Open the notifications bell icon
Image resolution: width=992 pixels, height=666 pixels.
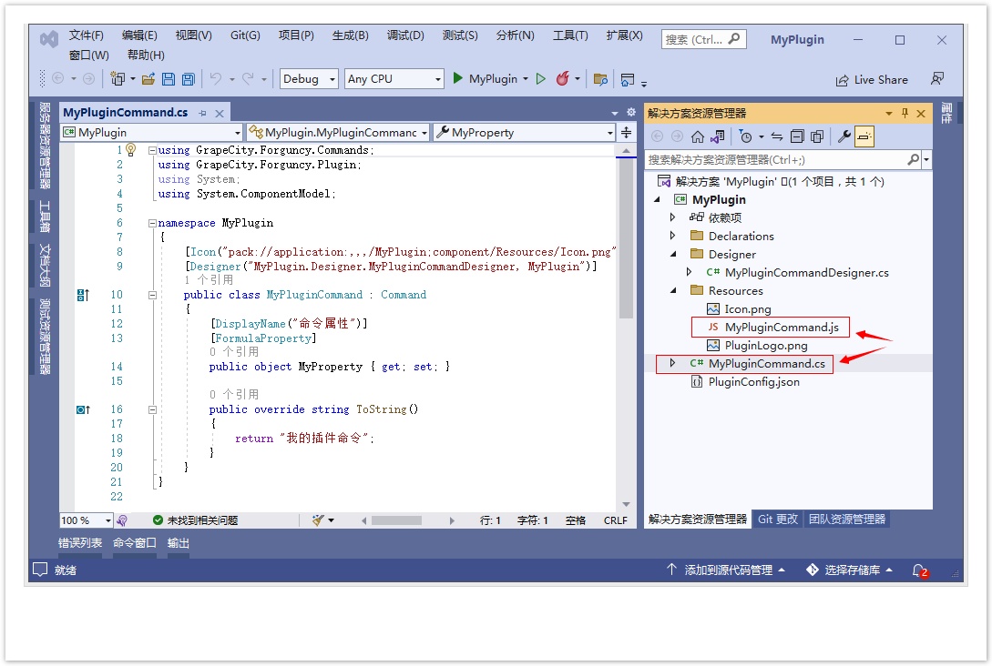pos(920,570)
